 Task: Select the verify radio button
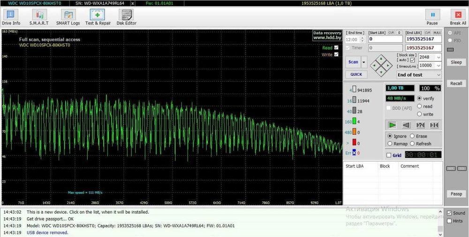[419, 98]
